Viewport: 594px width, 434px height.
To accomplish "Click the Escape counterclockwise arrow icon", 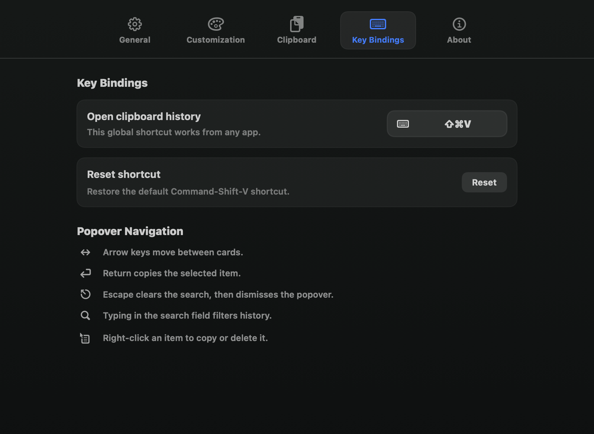I will [x=85, y=294].
